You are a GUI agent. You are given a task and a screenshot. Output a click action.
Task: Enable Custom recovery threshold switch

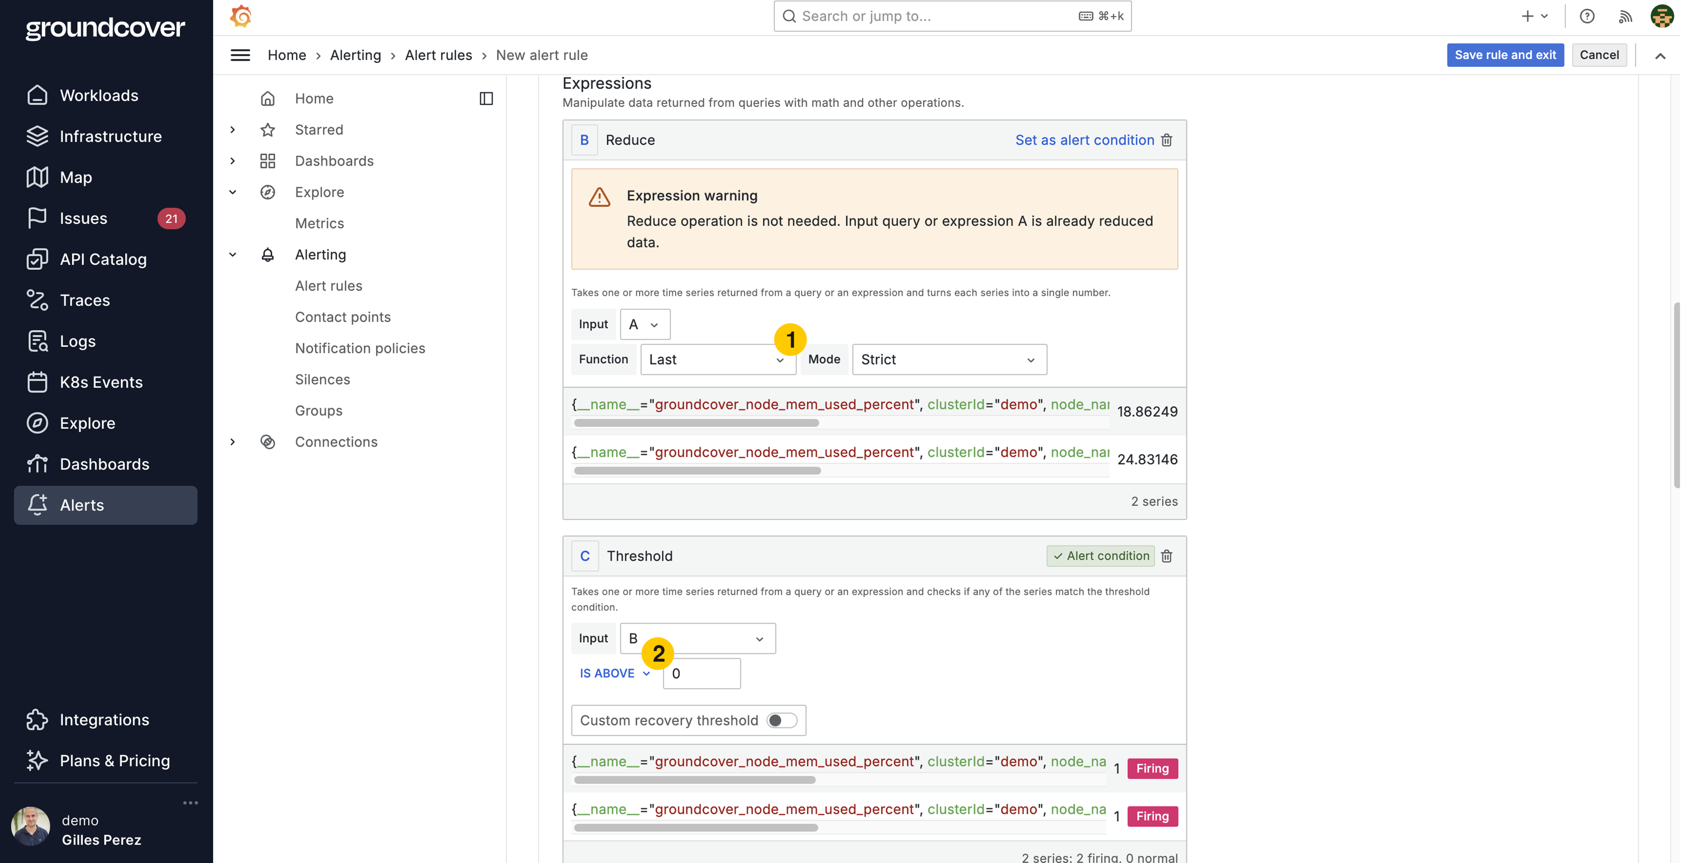(782, 721)
